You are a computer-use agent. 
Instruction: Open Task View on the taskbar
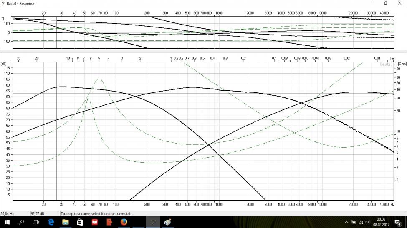coord(36,222)
